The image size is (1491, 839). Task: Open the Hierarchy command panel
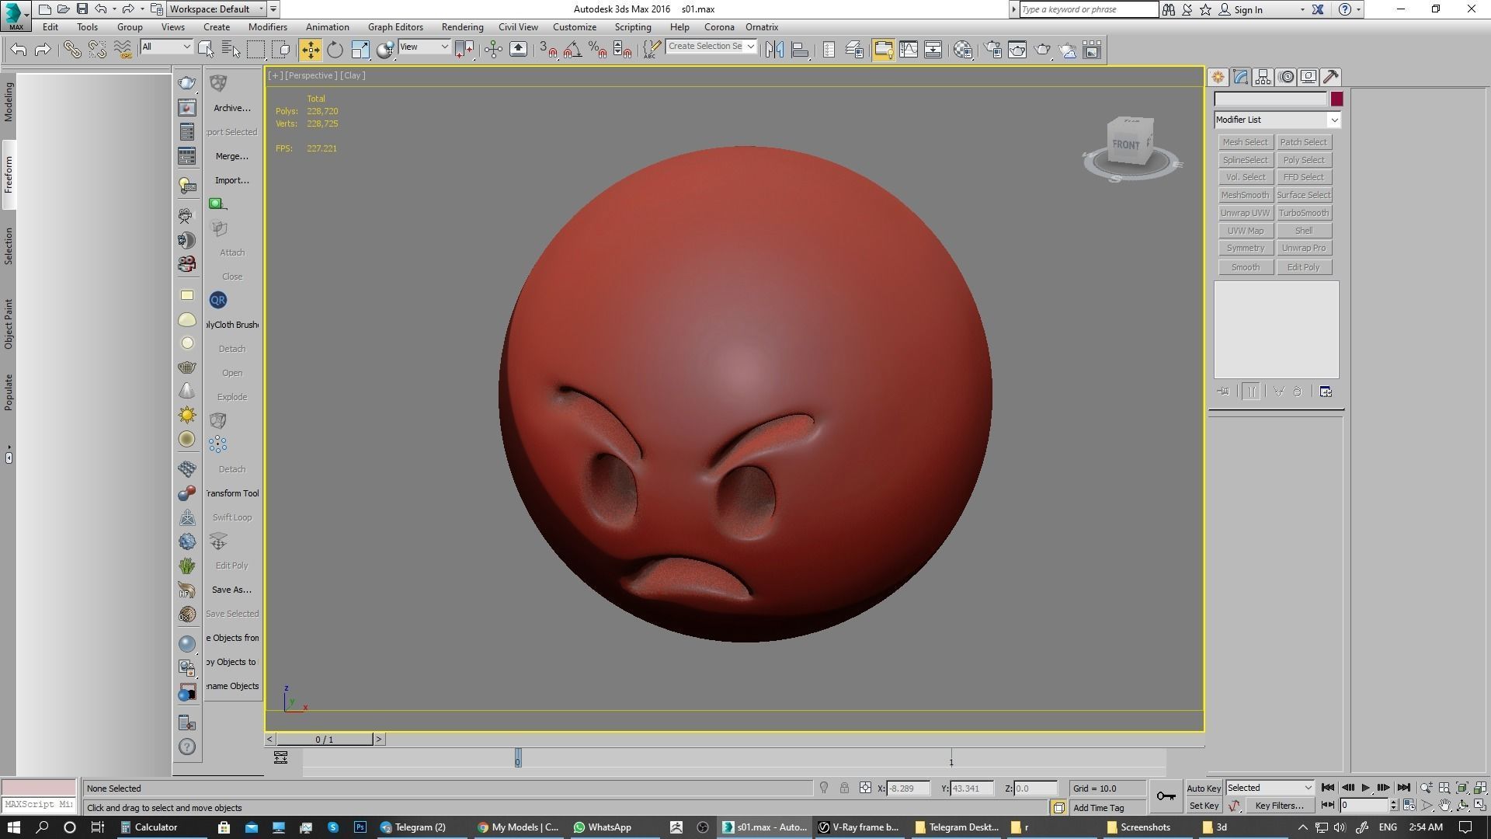pyautogui.click(x=1263, y=77)
